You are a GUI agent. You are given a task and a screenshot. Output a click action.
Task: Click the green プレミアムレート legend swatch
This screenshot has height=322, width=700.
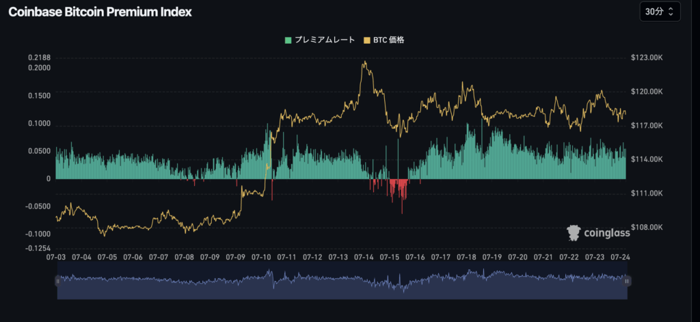click(288, 40)
